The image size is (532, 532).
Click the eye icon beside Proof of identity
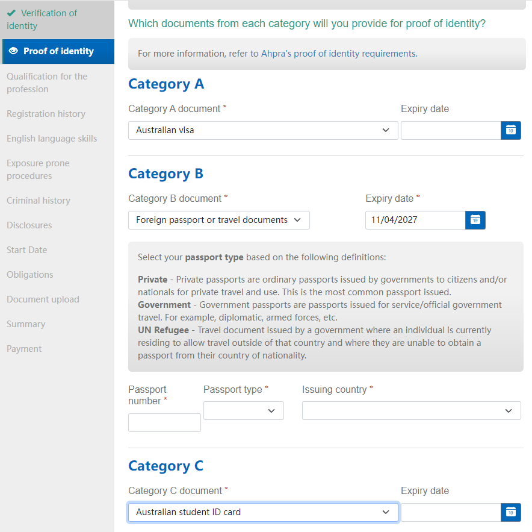click(x=14, y=51)
